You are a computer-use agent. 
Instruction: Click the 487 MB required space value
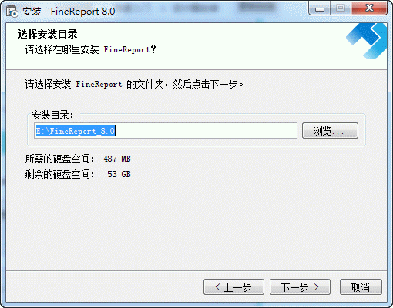(117, 159)
